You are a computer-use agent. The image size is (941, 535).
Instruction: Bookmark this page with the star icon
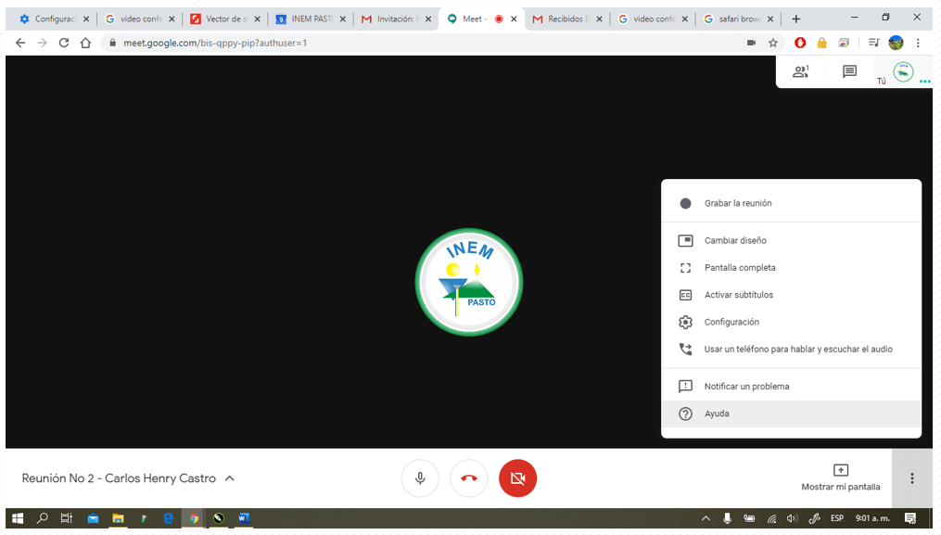(773, 43)
